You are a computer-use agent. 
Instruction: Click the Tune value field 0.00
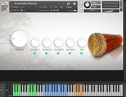pyautogui.click(x=96, y=7)
